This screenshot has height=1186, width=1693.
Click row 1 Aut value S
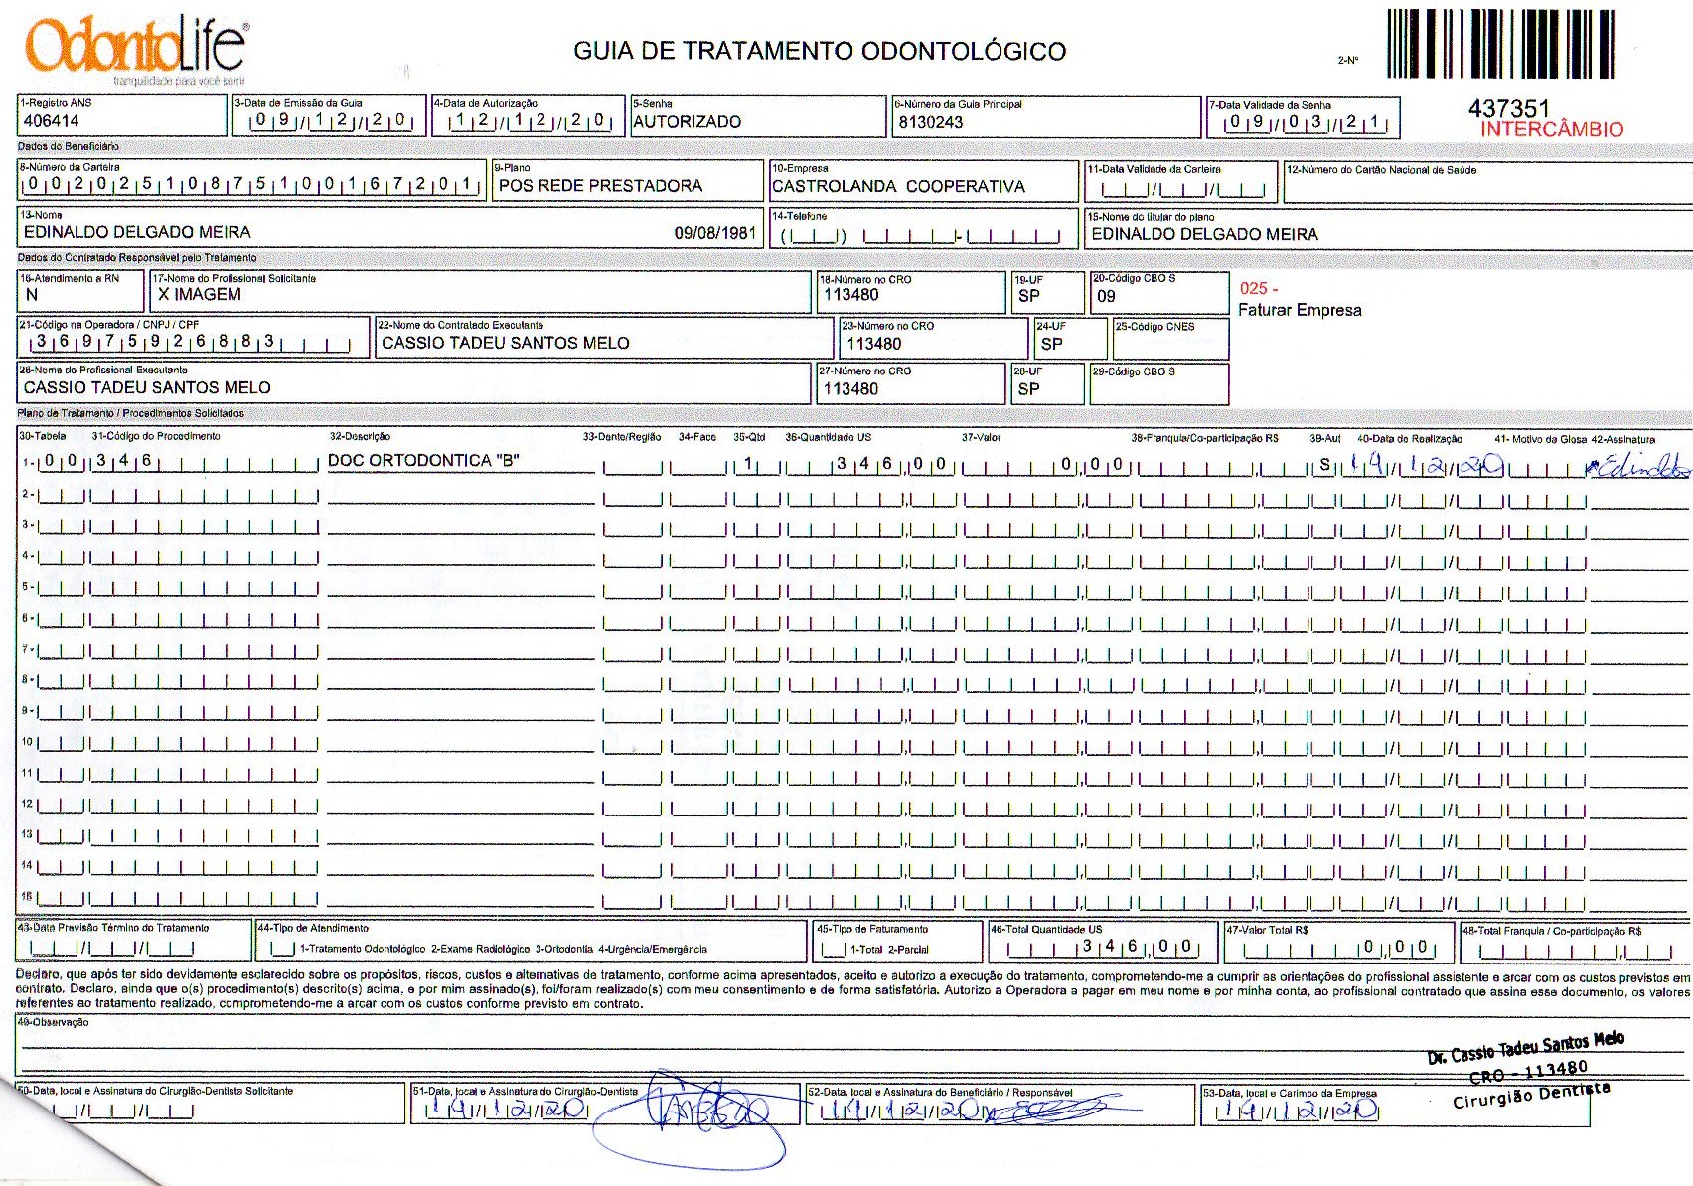pyautogui.click(x=1324, y=465)
